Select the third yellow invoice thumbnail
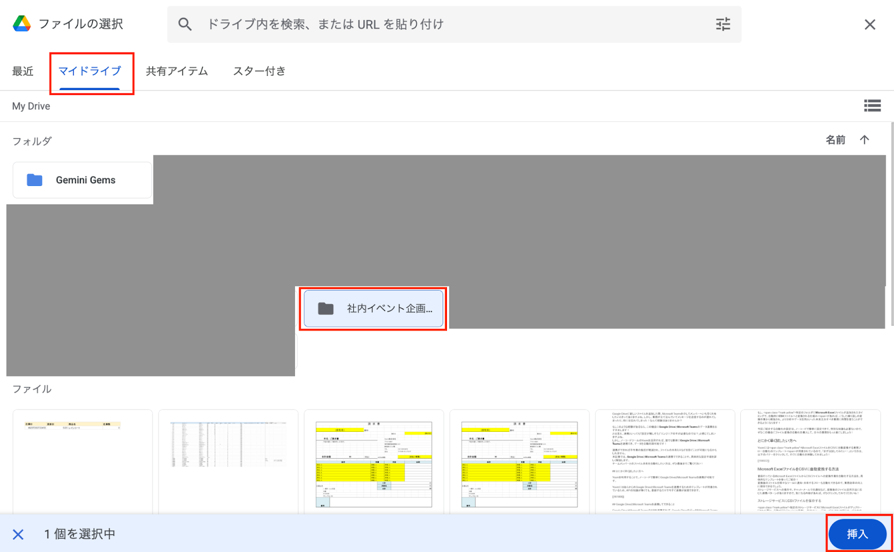This screenshot has width=894, height=552. pyautogui.click(x=374, y=463)
